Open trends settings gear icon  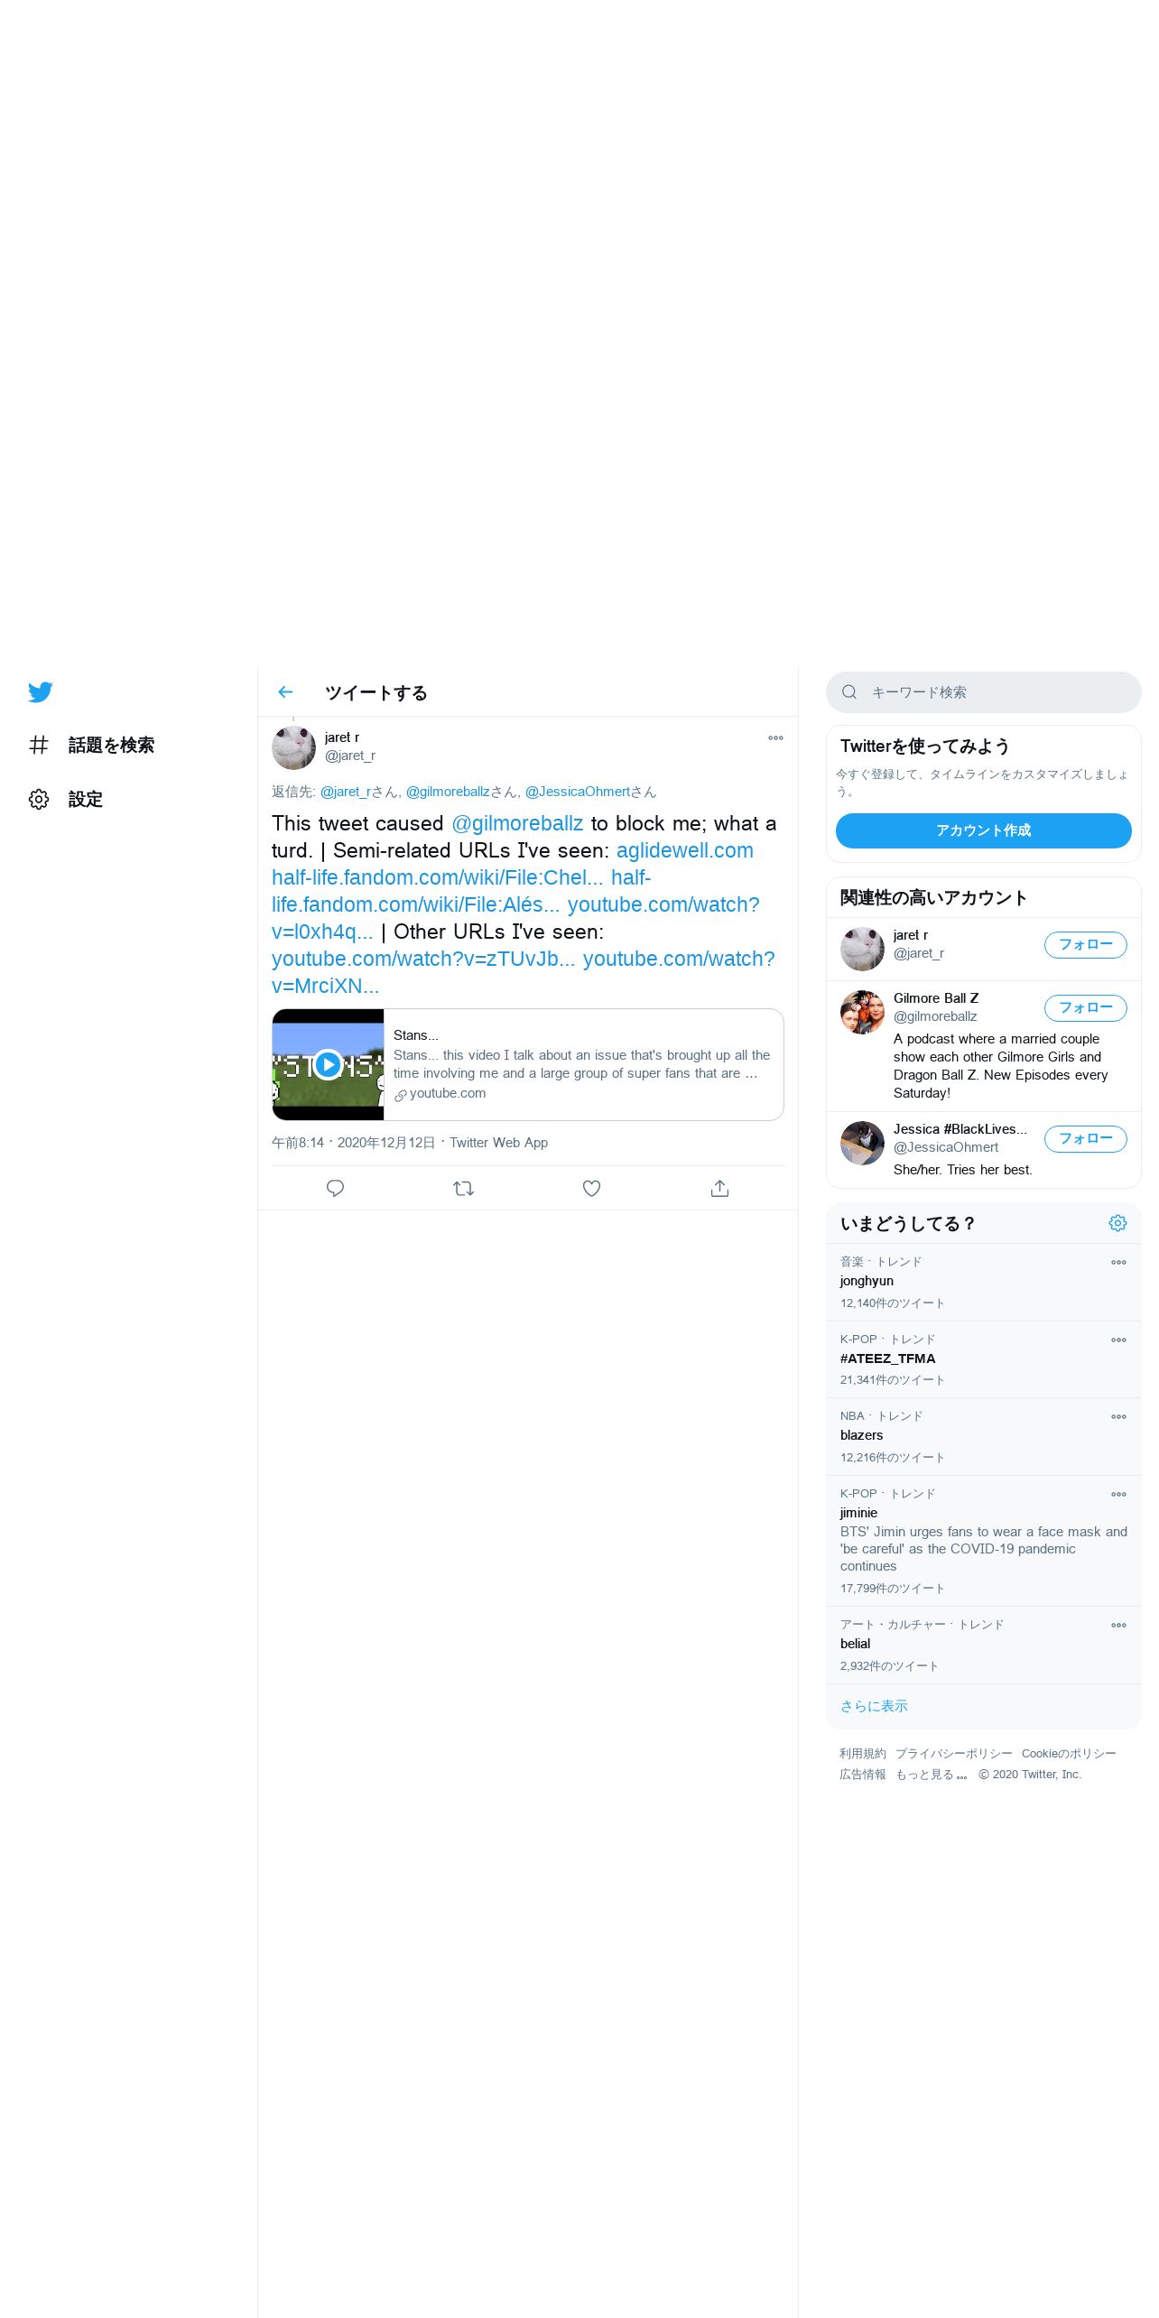pyautogui.click(x=1117, y=1223)
